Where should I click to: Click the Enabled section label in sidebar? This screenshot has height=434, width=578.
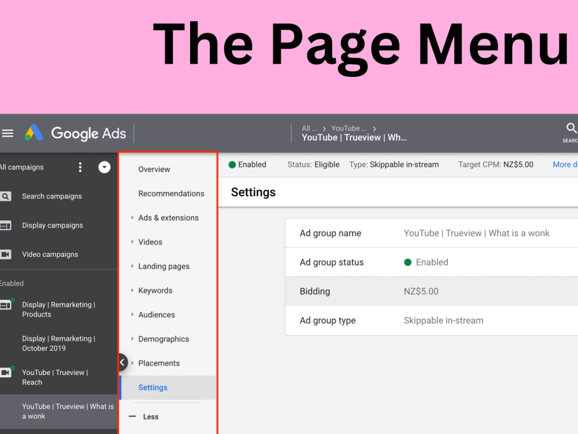click(x=12, y=284)
